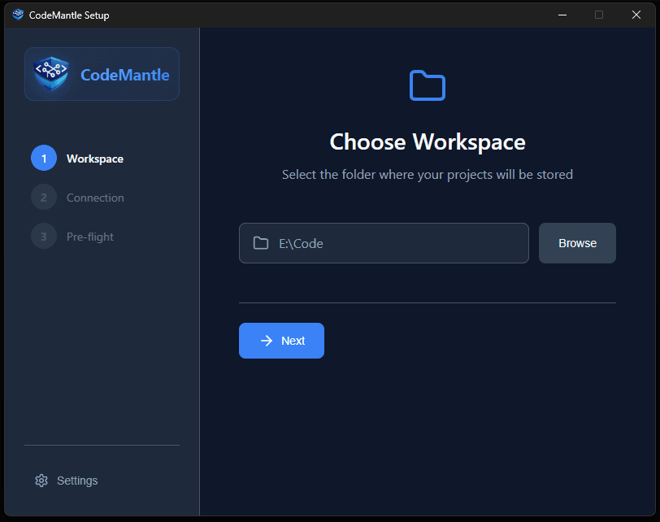The height and width of the screenshot is (522, 660).
Task: Go to the Connection step
Action: 95,198
